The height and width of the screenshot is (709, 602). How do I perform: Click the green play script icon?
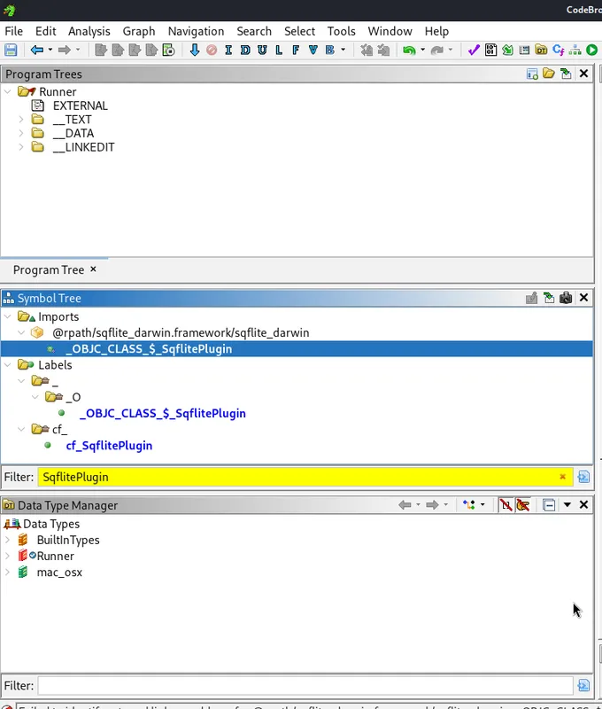[x=591, y=50]
